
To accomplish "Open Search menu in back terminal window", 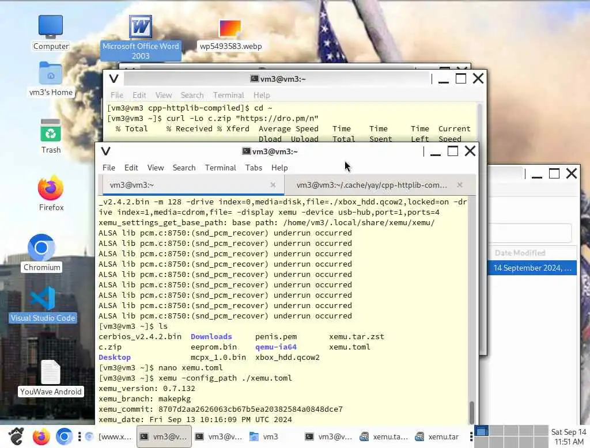I will 192,95.
